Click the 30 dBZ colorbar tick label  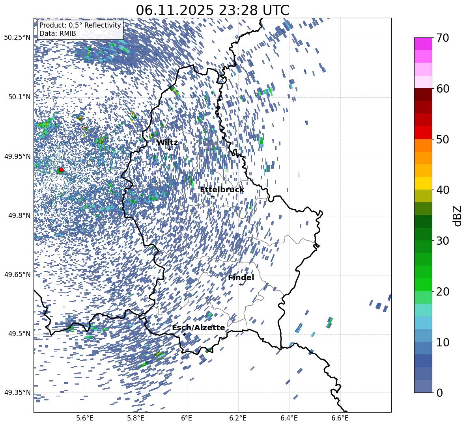443,240
